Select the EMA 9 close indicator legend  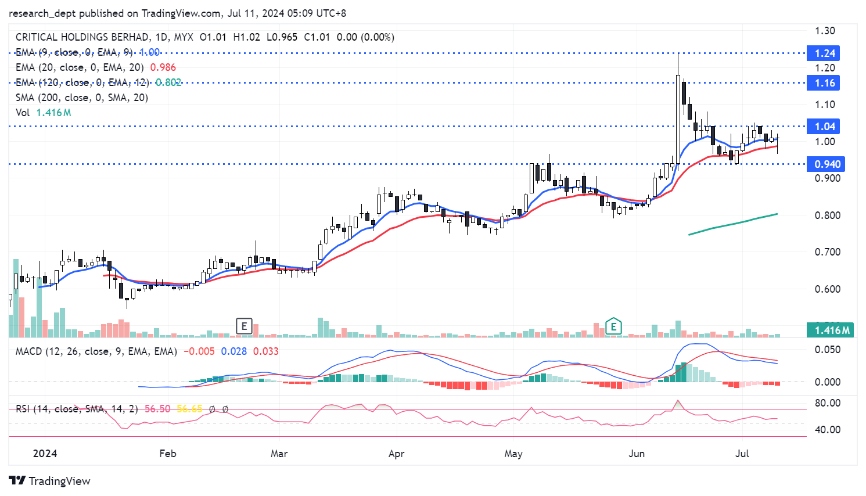(74, 52)
